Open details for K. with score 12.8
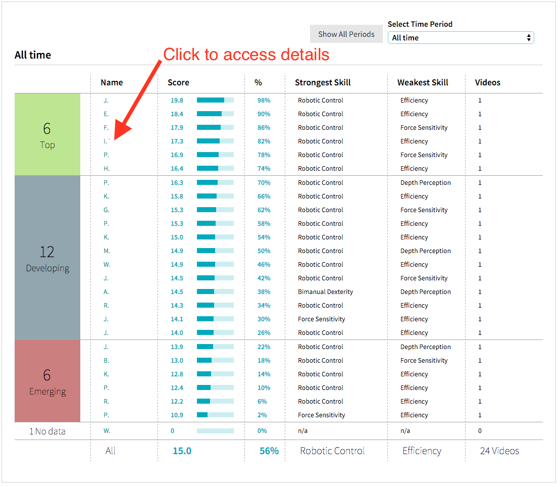560x487 pixels. click(107, 374)
